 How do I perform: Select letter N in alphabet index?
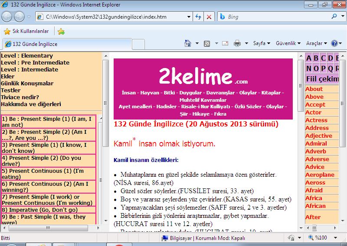[309, 68]
